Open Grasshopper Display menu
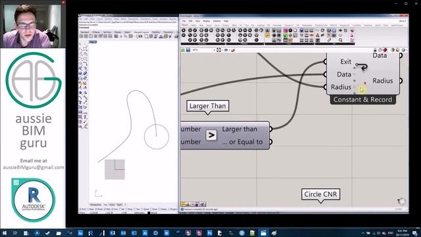Image resolution: width=421 pixels, height=237 pixels. (x=207, y=21)
